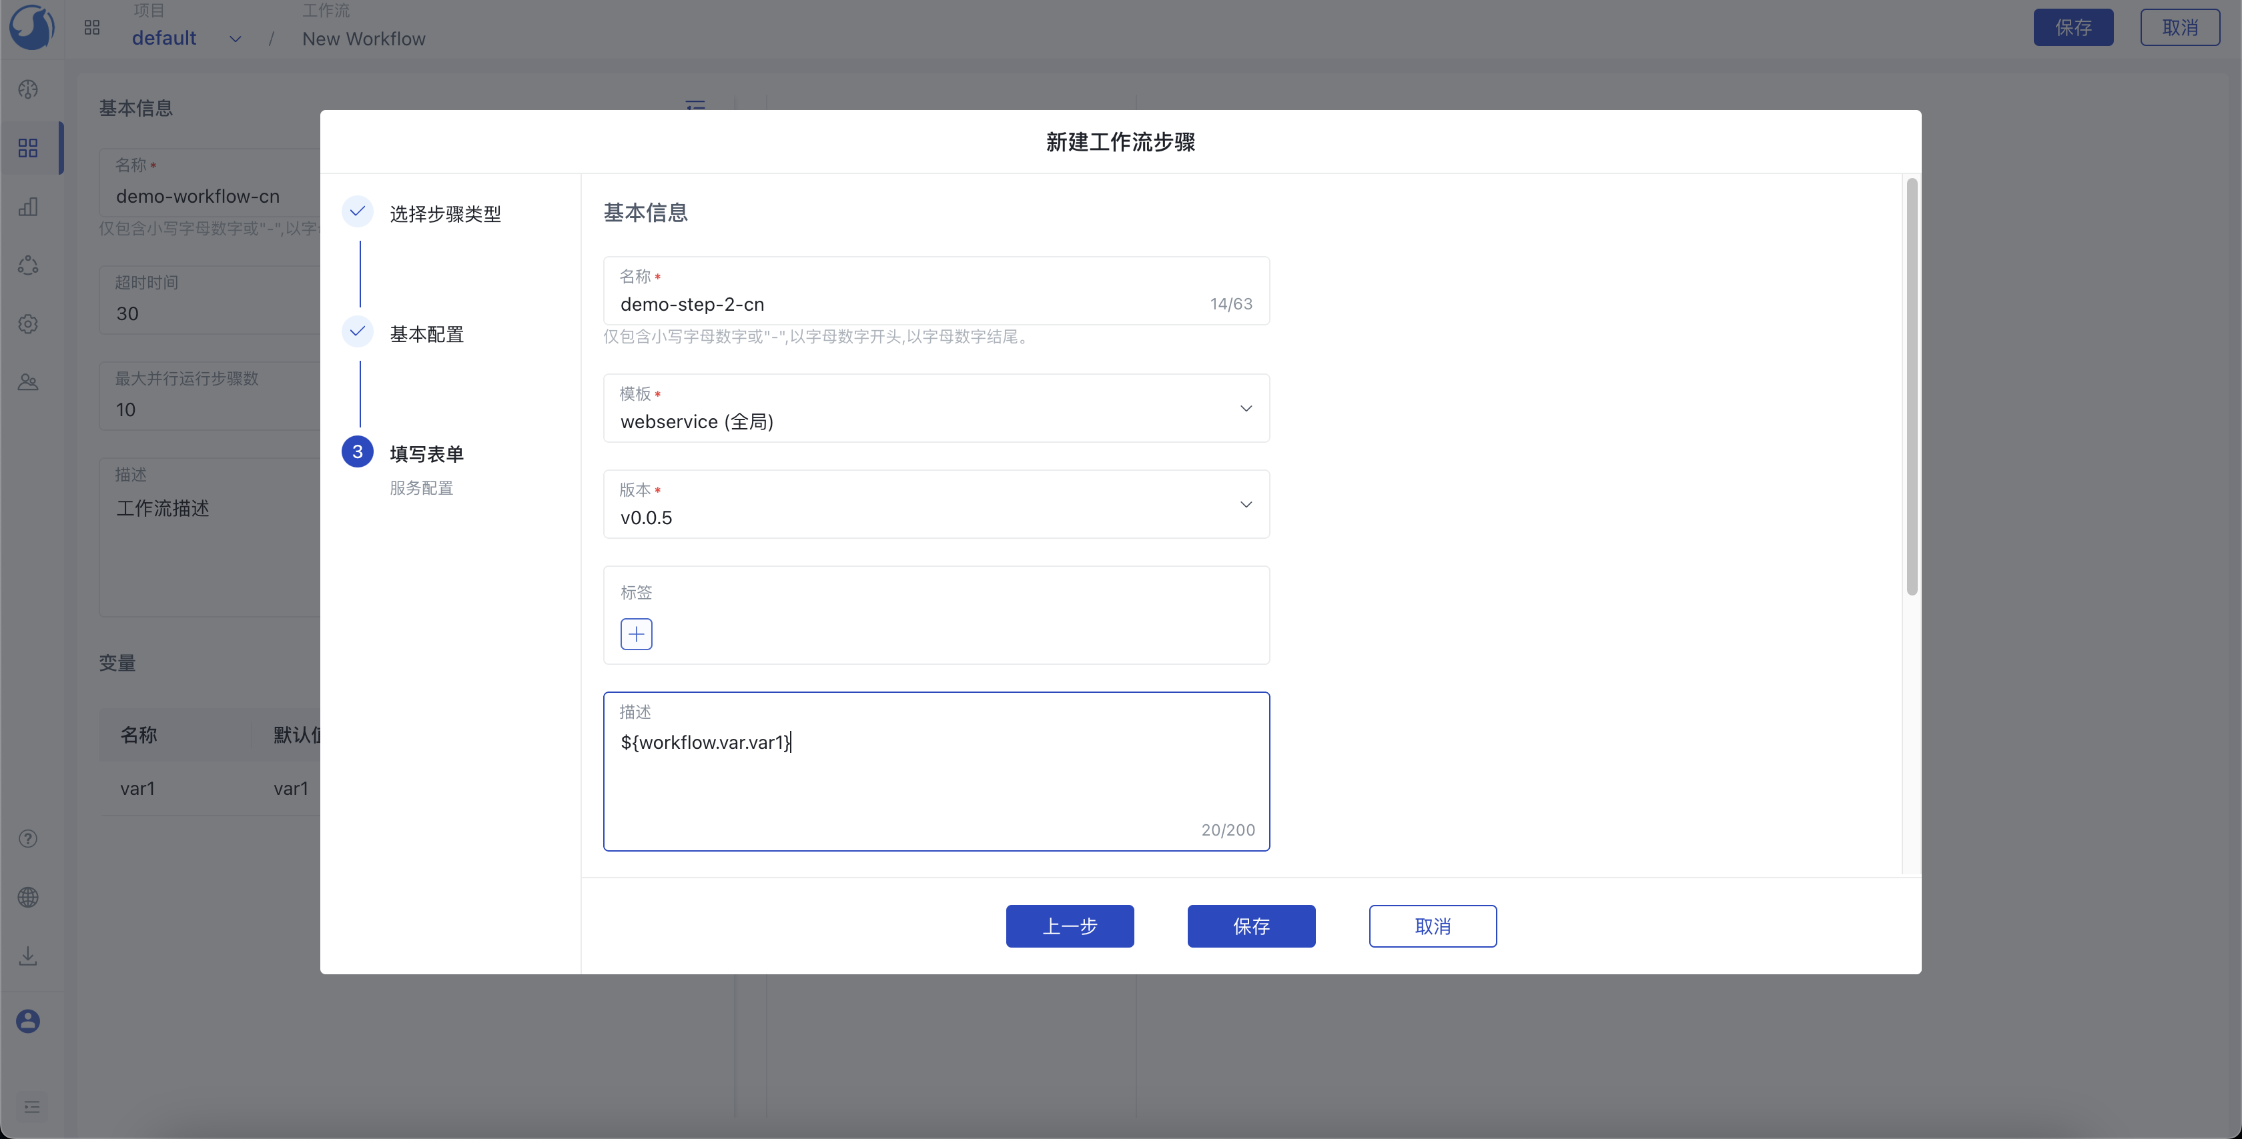The image size is (2242, 1139).
Task: Click the collapse panel icon above basic info
Action: (x=695, y=105)
